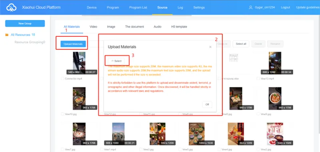
Task: Click the Xiaohui cloud logo icon
Action: pyautogui.click(x=11, y=8)
